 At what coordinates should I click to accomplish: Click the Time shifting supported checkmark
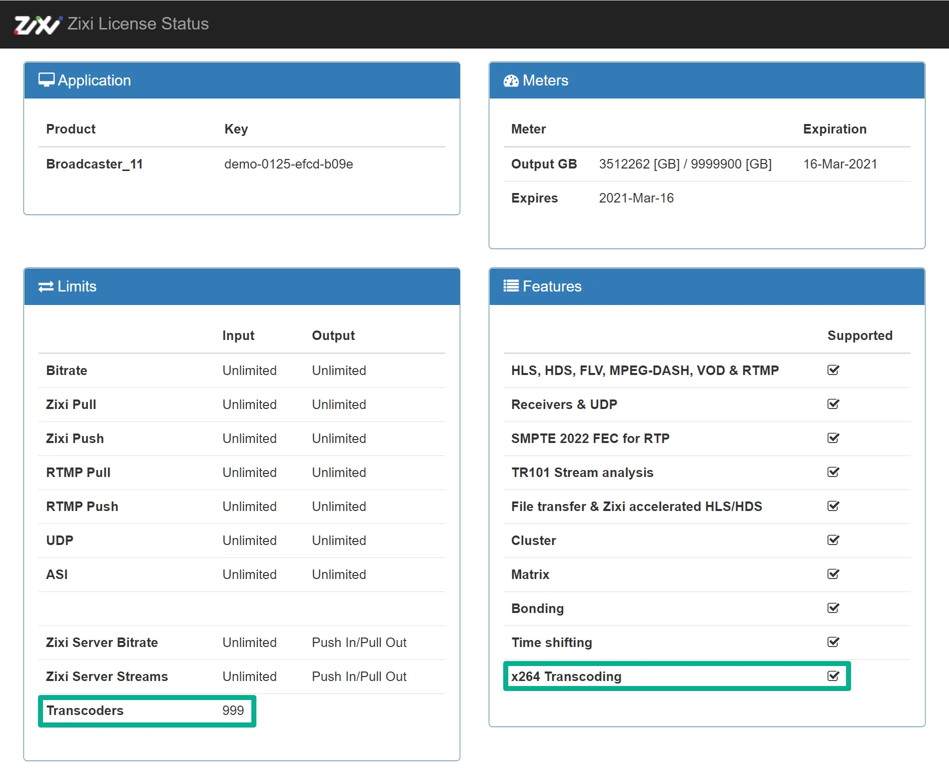click(x=833, y=642)
